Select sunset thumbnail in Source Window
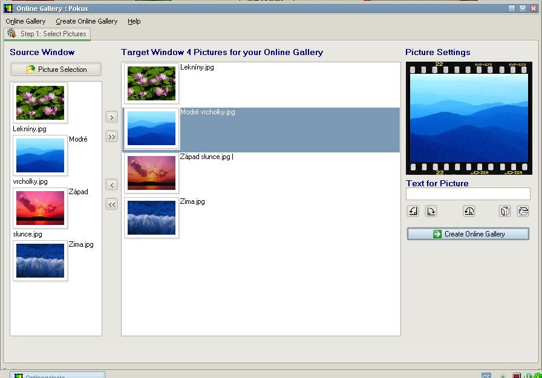542x378 pixels. [x=40, y=208]
